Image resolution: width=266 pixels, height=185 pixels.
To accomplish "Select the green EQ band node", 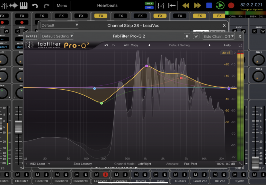I will tap(101, 103).
